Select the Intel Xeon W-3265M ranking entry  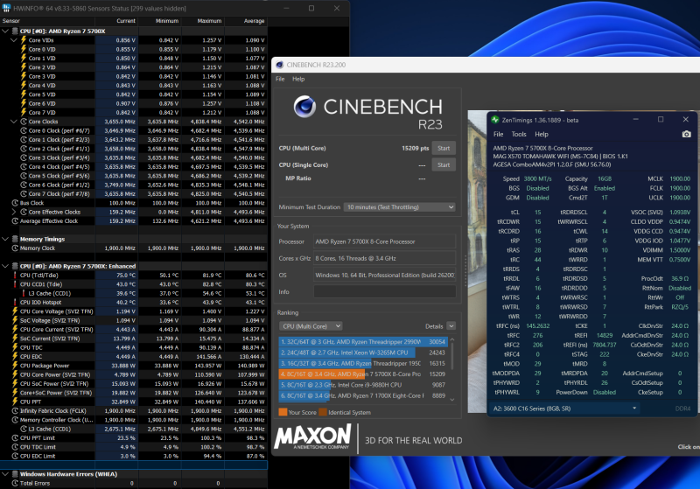pyautogui.click(x=362, y=353)
